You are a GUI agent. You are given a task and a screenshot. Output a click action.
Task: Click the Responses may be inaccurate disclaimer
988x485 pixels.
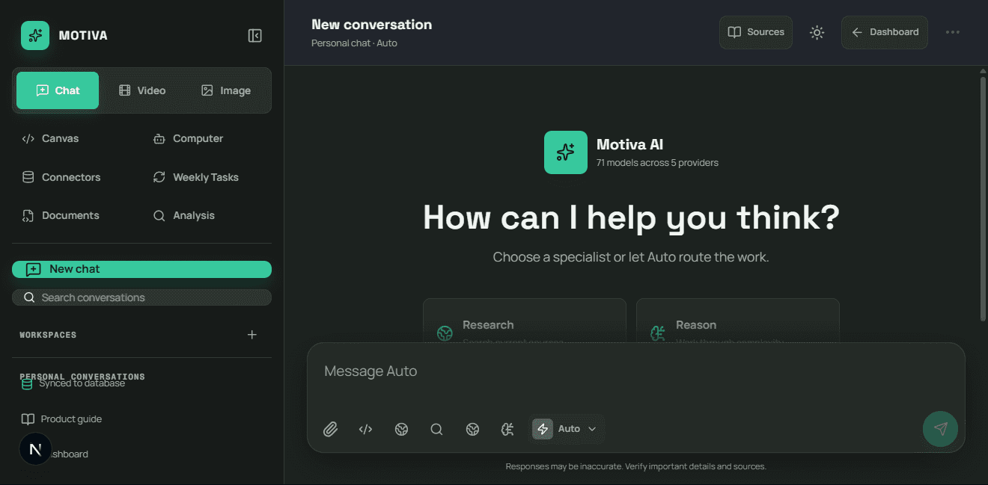(635, 466)
